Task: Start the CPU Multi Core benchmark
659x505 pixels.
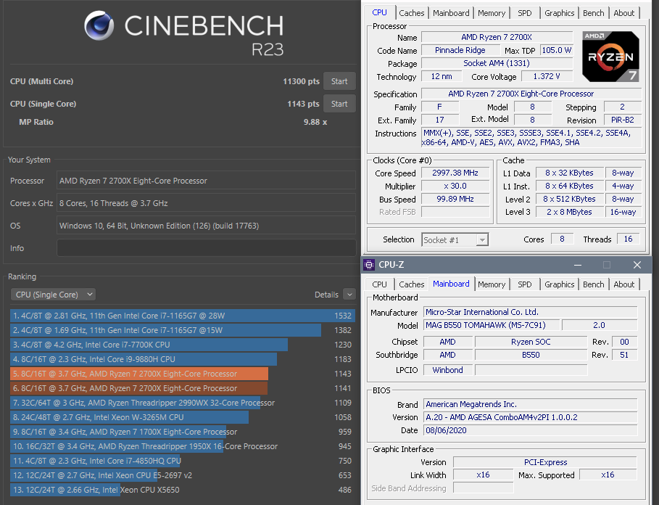Action: 339,81
